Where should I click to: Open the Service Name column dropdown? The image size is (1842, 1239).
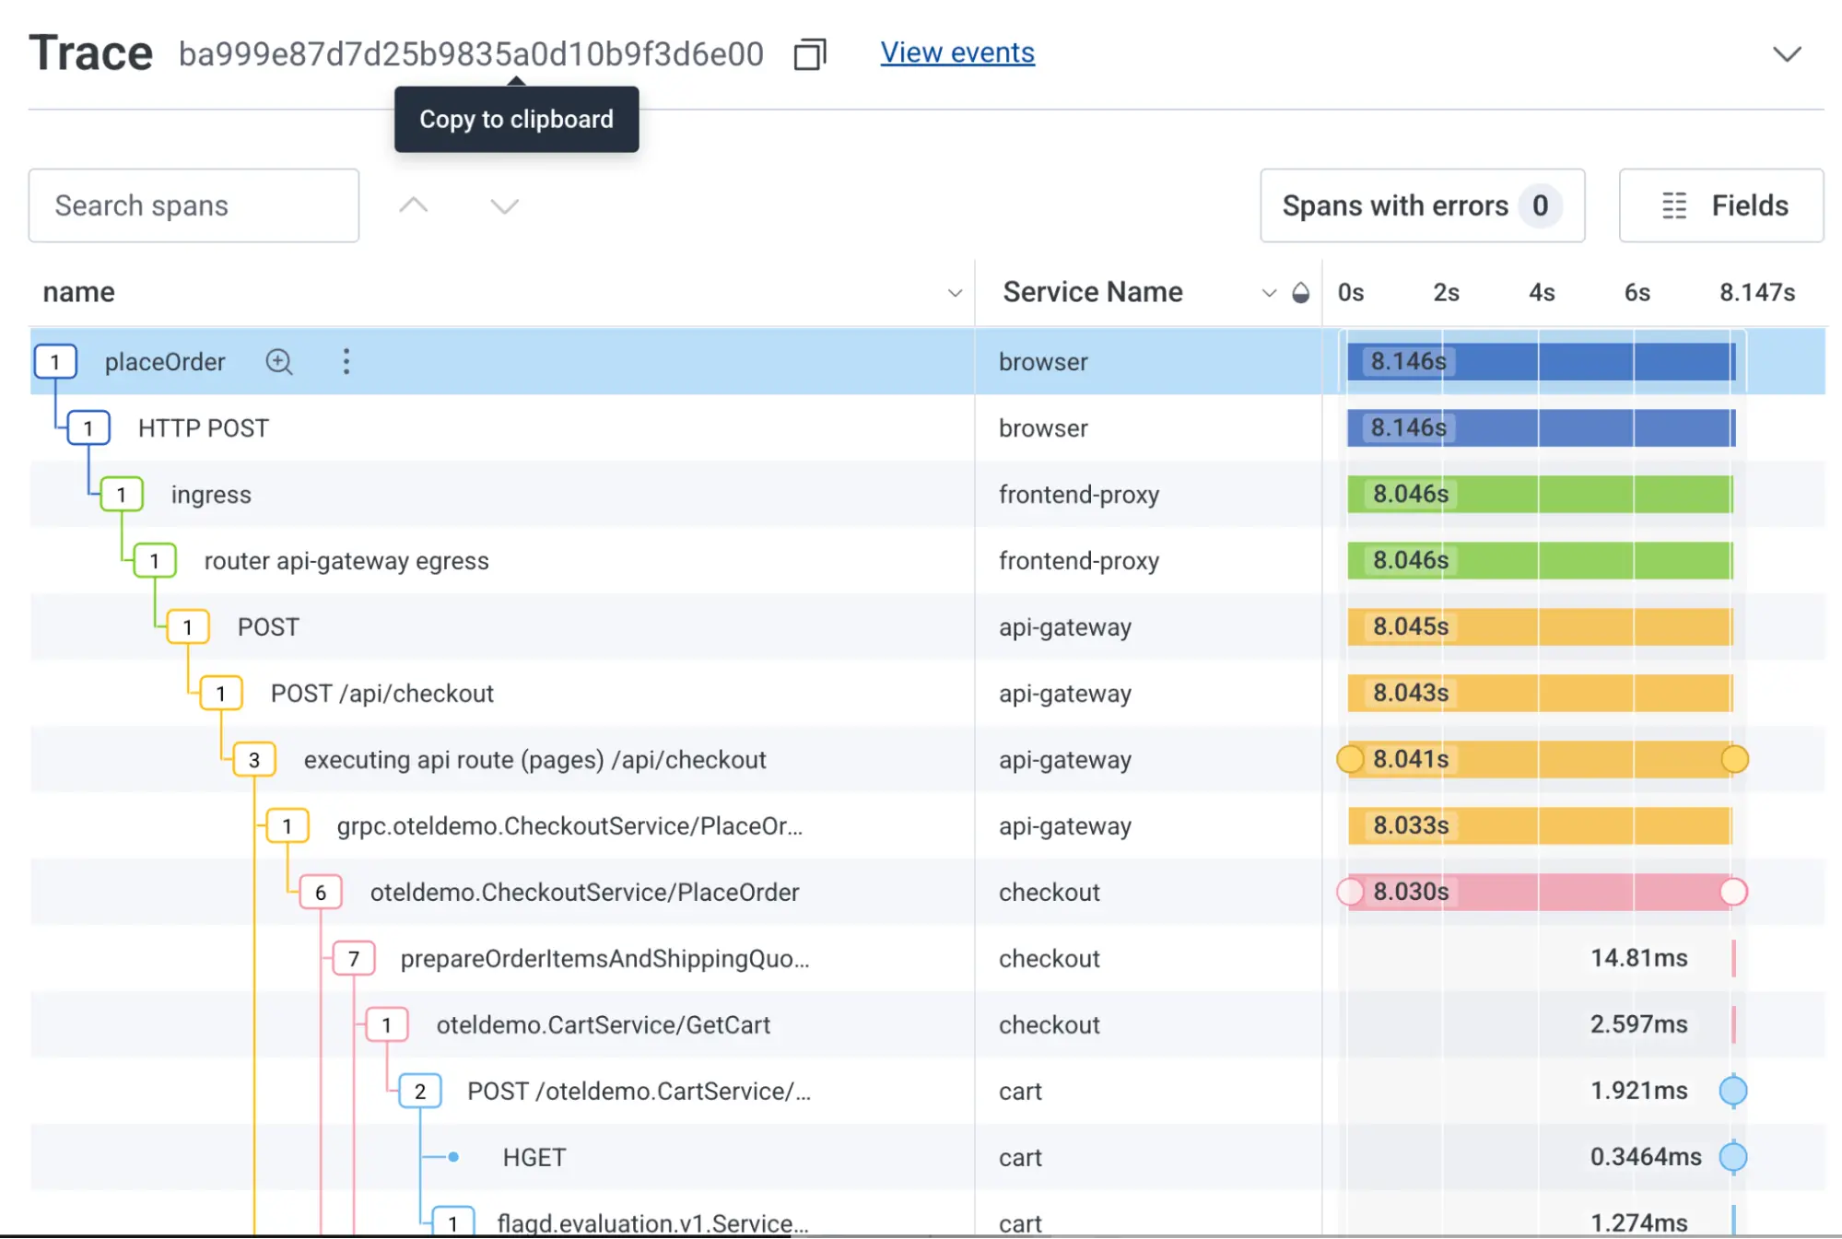click(1268, 292)
